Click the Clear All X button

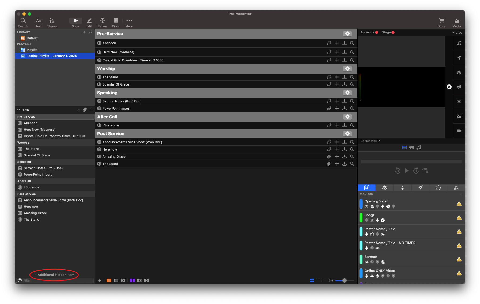(x=449, y=87)
